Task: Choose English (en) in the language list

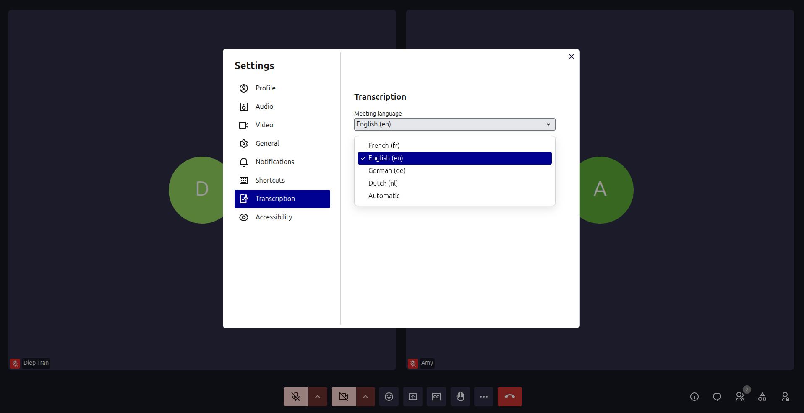Action: pyautogui.click(x=454, y=158)
